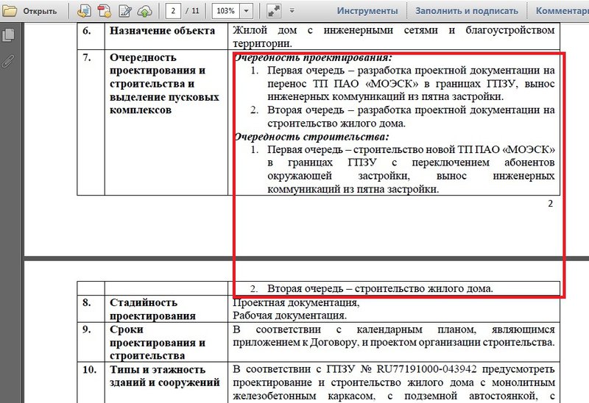Open the Инструменты panel
Image resolution: width=589 pixels, height=403 pixels.
[367, 11]
